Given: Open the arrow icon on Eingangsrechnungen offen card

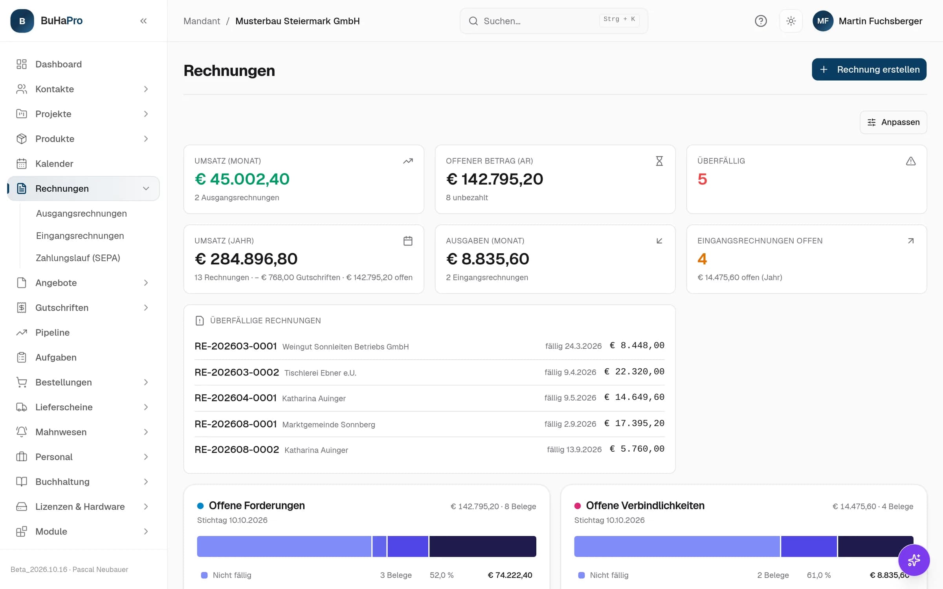Looking at the screenshot, I should [x=911, y=241].
